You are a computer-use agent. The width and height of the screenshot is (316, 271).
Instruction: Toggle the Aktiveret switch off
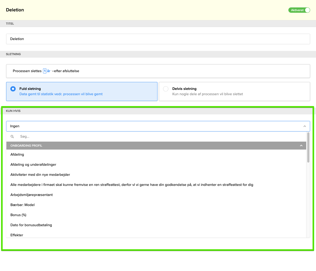(299, 10)
